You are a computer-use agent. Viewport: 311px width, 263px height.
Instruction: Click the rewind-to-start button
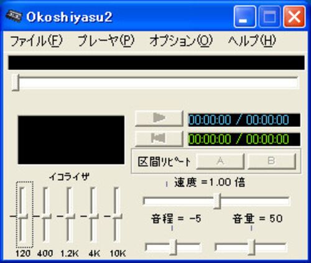(159, 138)
